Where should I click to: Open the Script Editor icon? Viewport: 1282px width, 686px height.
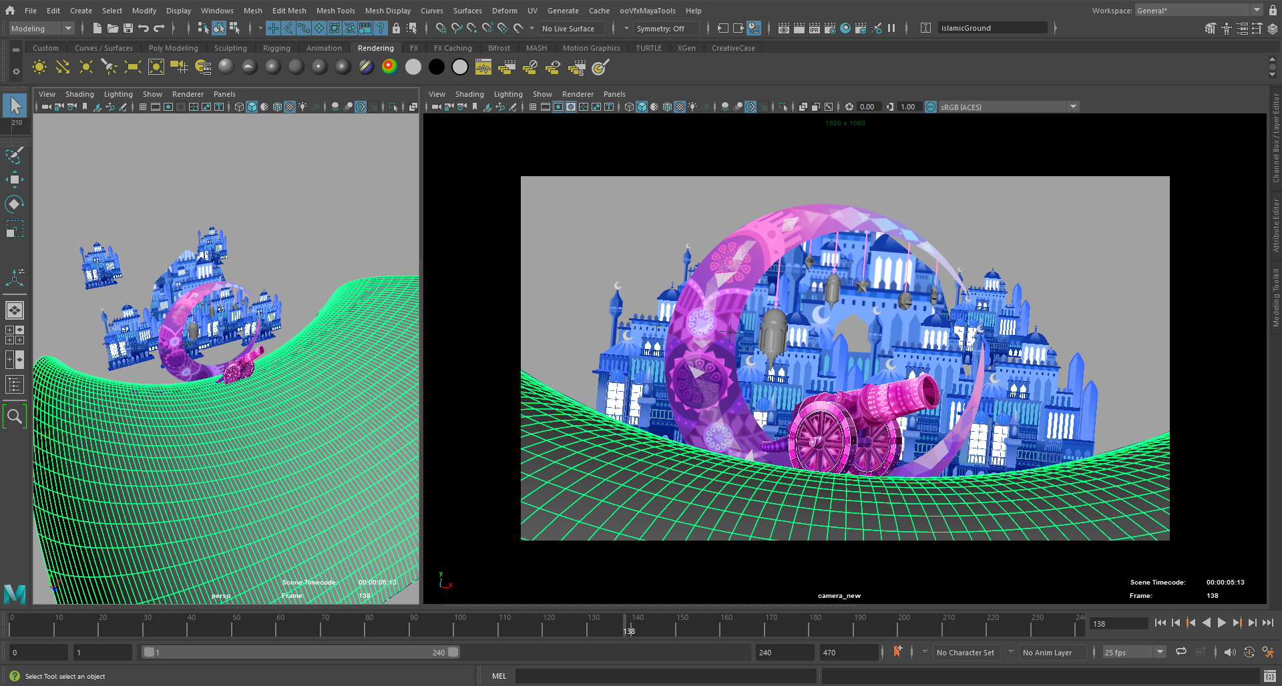click(1269, 676)
